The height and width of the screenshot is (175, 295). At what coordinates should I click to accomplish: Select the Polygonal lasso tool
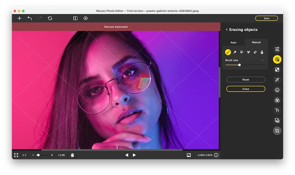[248, 52]
